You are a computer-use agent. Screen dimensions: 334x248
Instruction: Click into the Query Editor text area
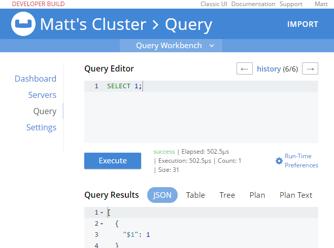click(x=202, y=112)
